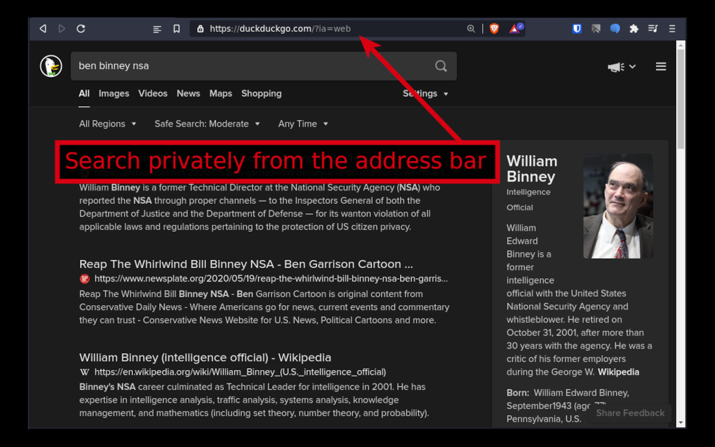Click the newsplate.org red favicon
This screenshot has width=715, height=447.
pos(84,278)
